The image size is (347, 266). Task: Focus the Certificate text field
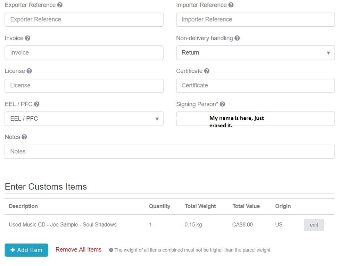pos(255,86)
